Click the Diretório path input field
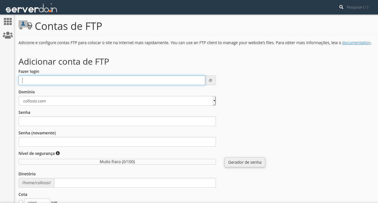This screenshot has height=203, width=378. pyautogui.click(x=135, y=183)
